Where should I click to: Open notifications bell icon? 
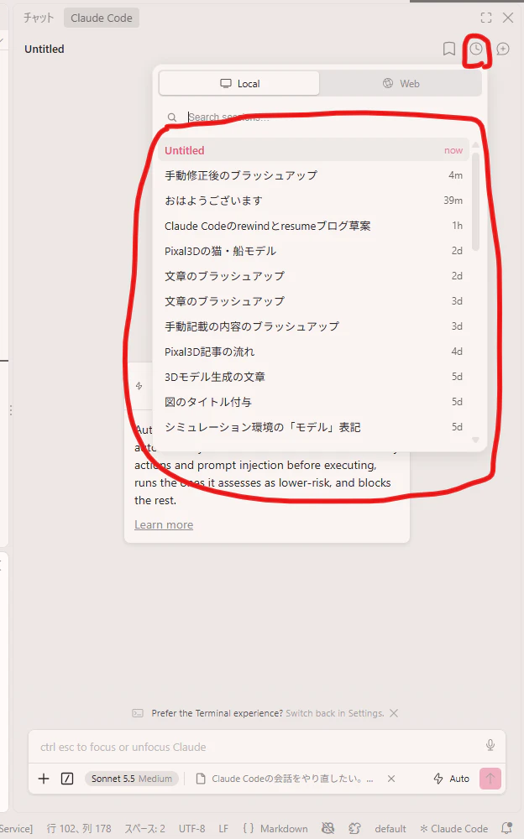[506, 829]
